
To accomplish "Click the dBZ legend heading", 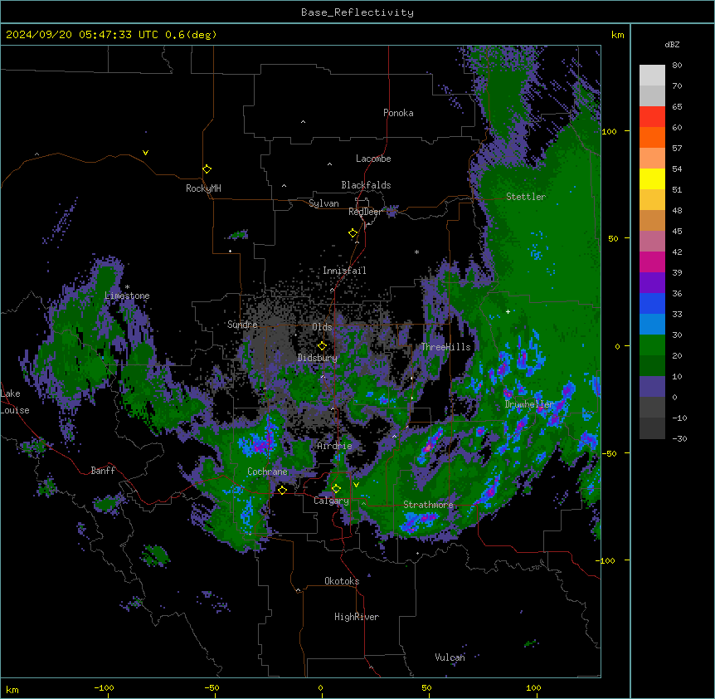I will (672, 44).
